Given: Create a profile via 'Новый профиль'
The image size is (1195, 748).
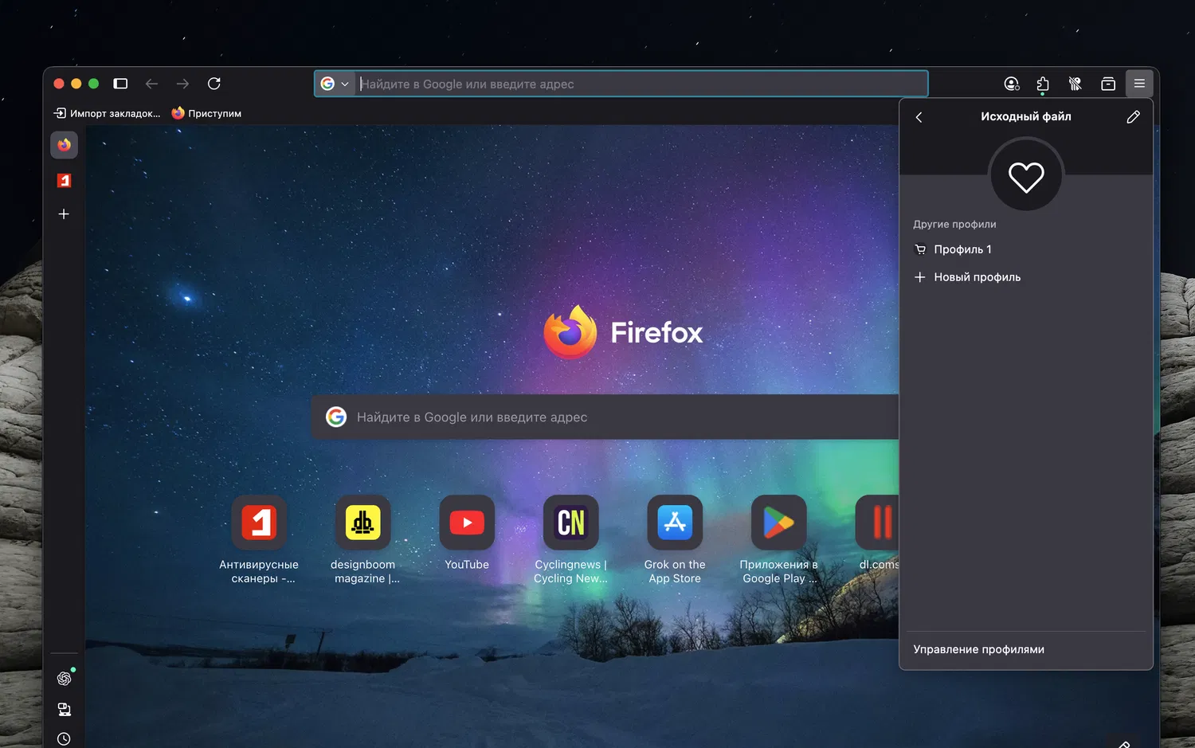Looking at the screenshot, I should pos(1026,277).
